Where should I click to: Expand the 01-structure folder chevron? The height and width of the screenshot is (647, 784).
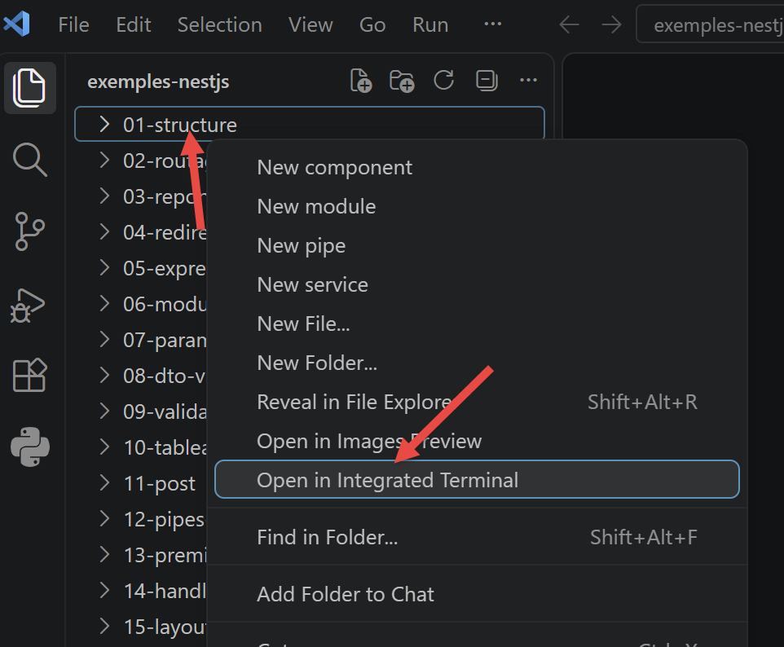click(x=104, y=124)
